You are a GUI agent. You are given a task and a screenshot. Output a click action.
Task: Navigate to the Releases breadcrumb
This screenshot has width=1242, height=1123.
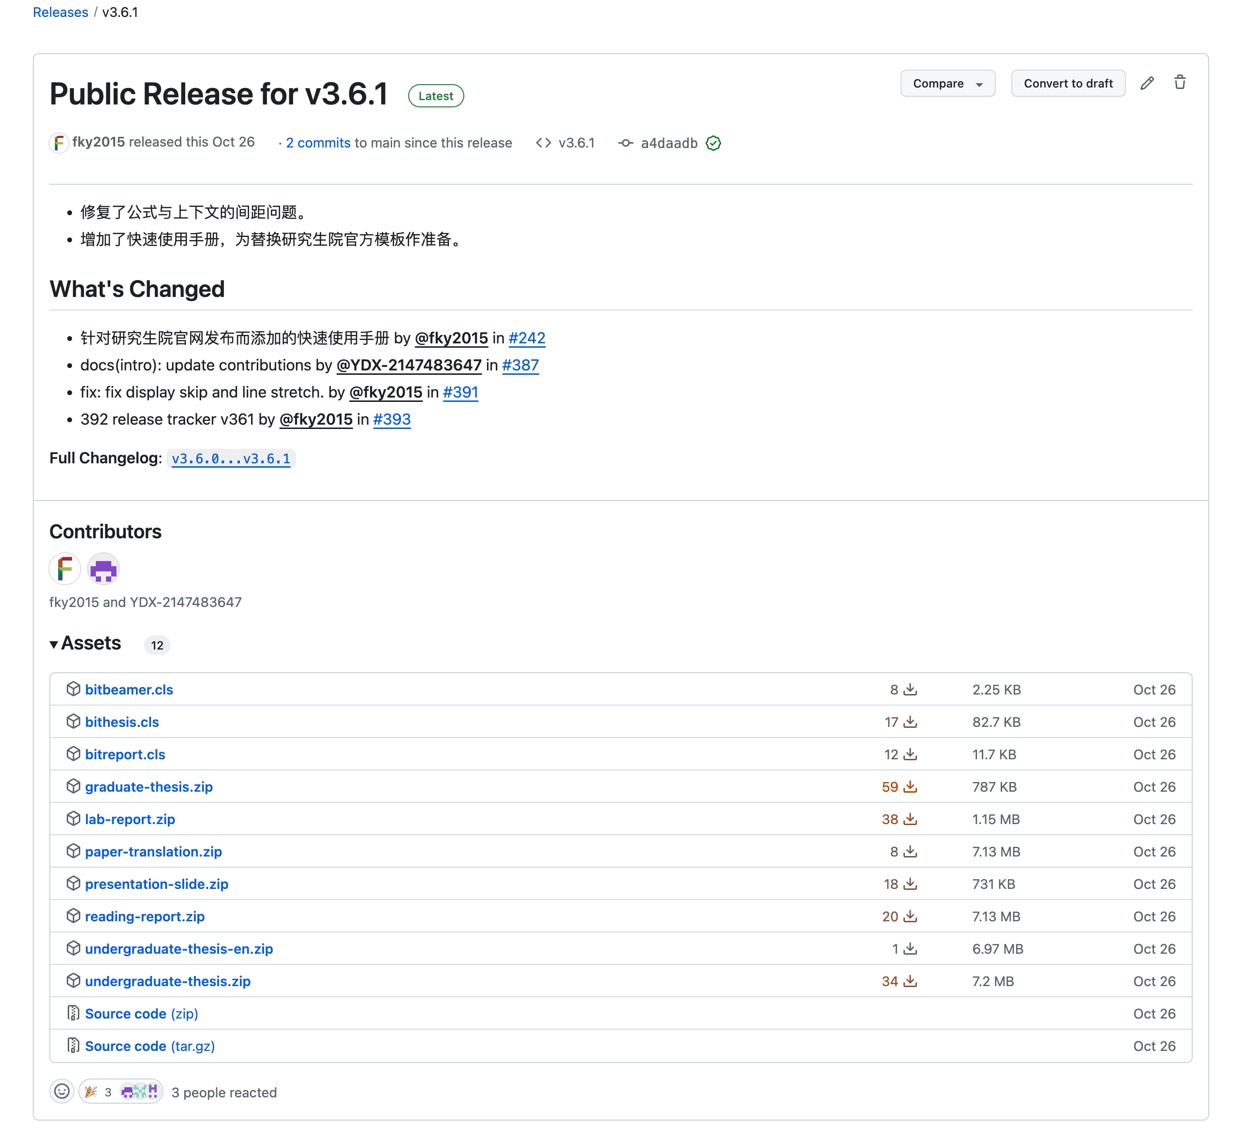point(60,12)
